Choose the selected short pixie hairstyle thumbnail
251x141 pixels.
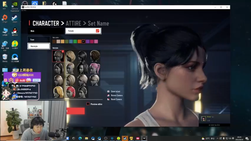(x=58, y=56)
